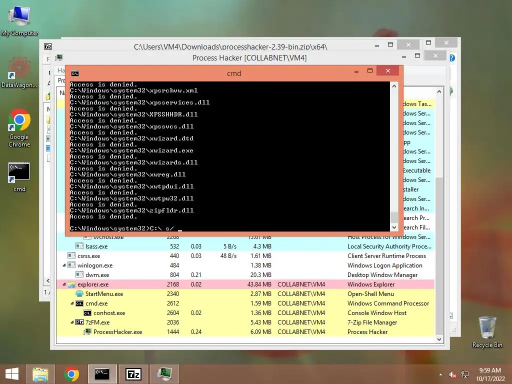The height and width of the screenshot is (384, 512).
Task: Open the Windows Start button
Action: tap(12, 374)
